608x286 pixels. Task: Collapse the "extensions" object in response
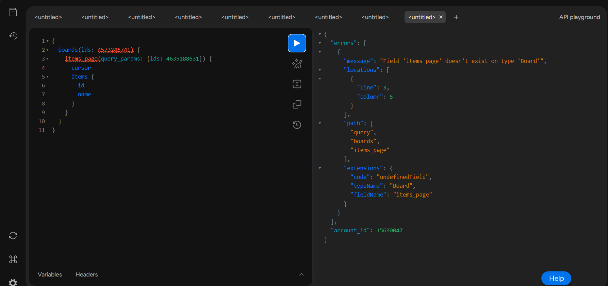point(320,168)
